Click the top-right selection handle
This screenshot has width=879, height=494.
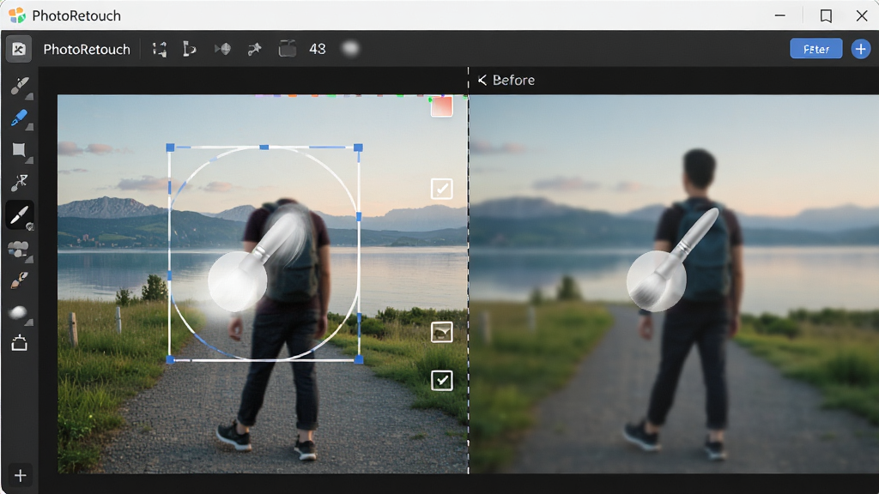click(x=358, y=148)
